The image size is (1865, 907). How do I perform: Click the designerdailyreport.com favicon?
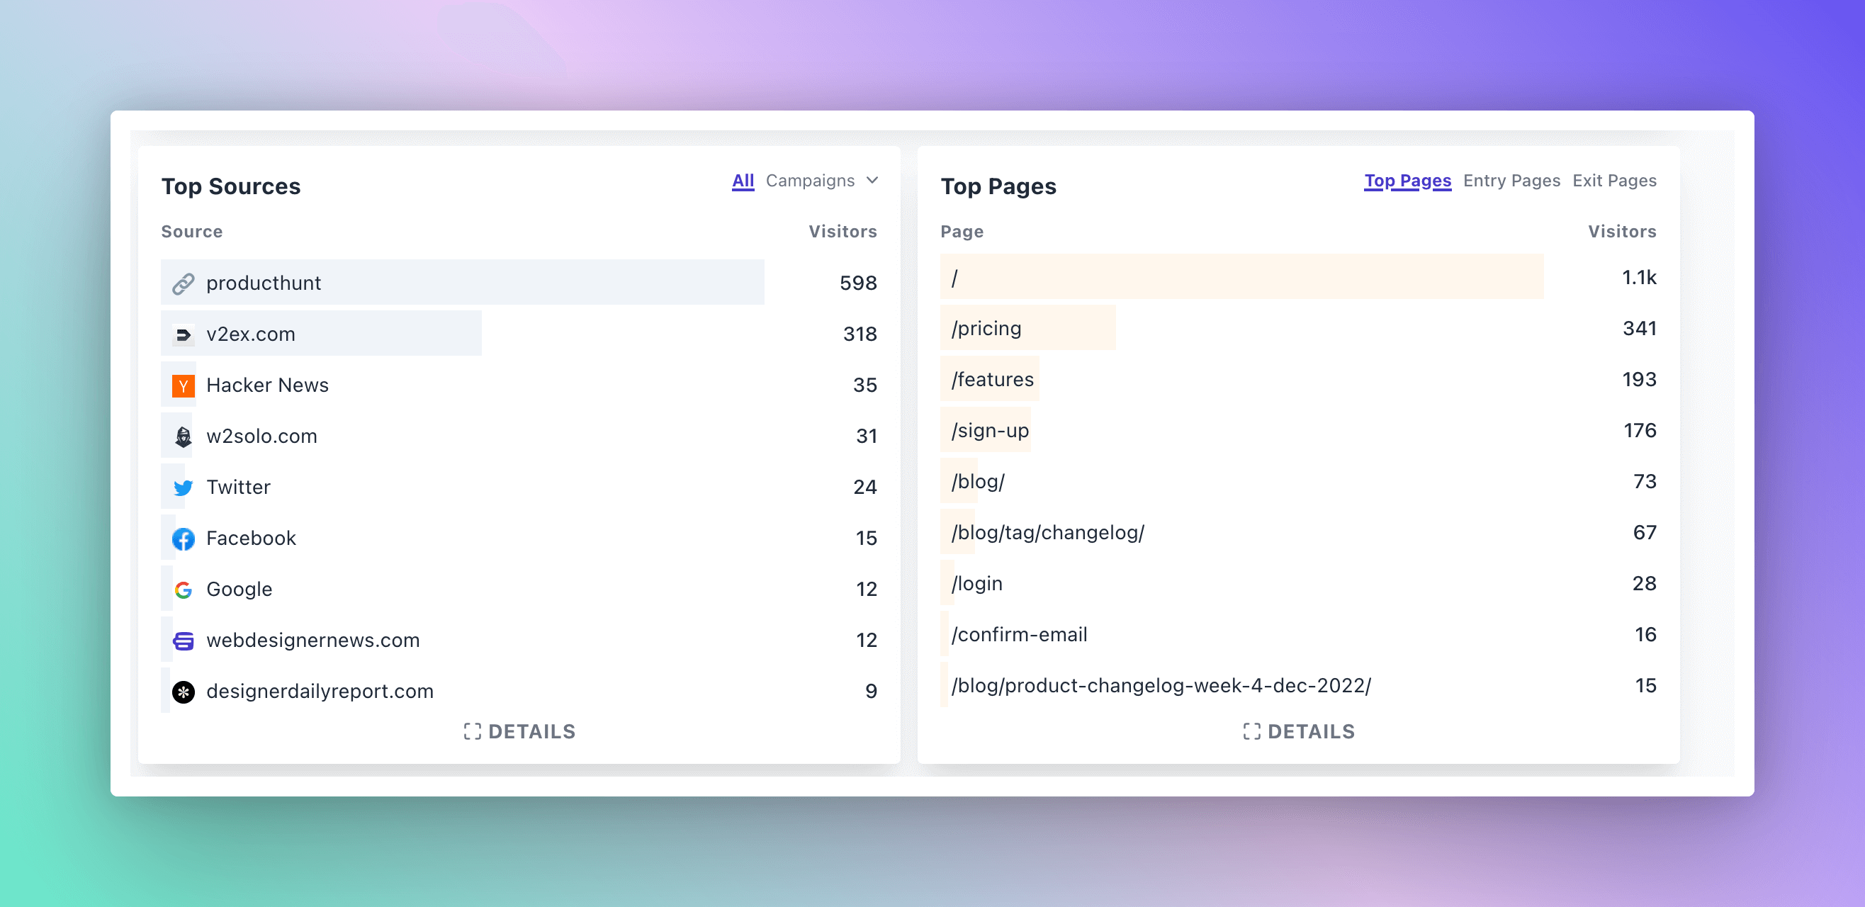tap(183, 692)
